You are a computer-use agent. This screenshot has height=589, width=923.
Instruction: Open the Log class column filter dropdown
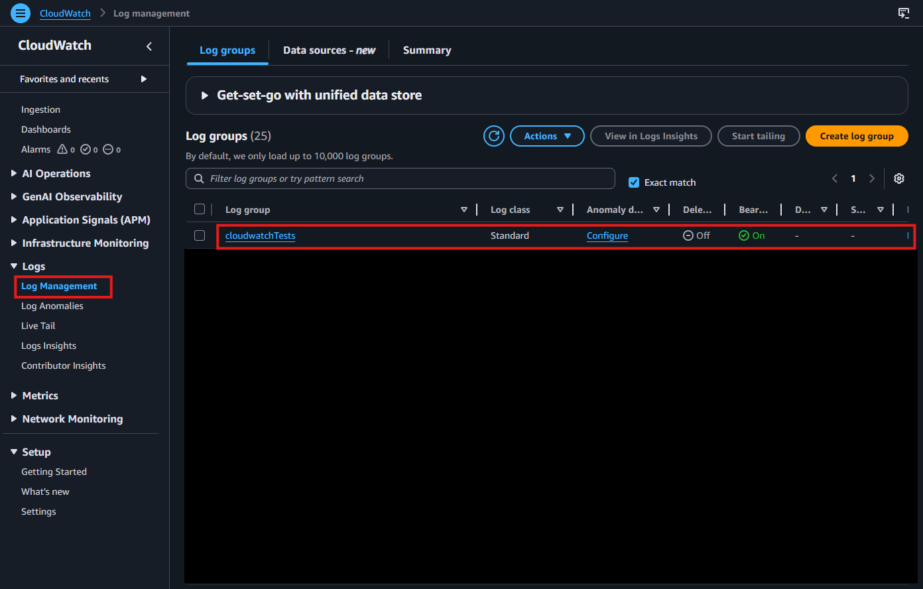(560, 210)
